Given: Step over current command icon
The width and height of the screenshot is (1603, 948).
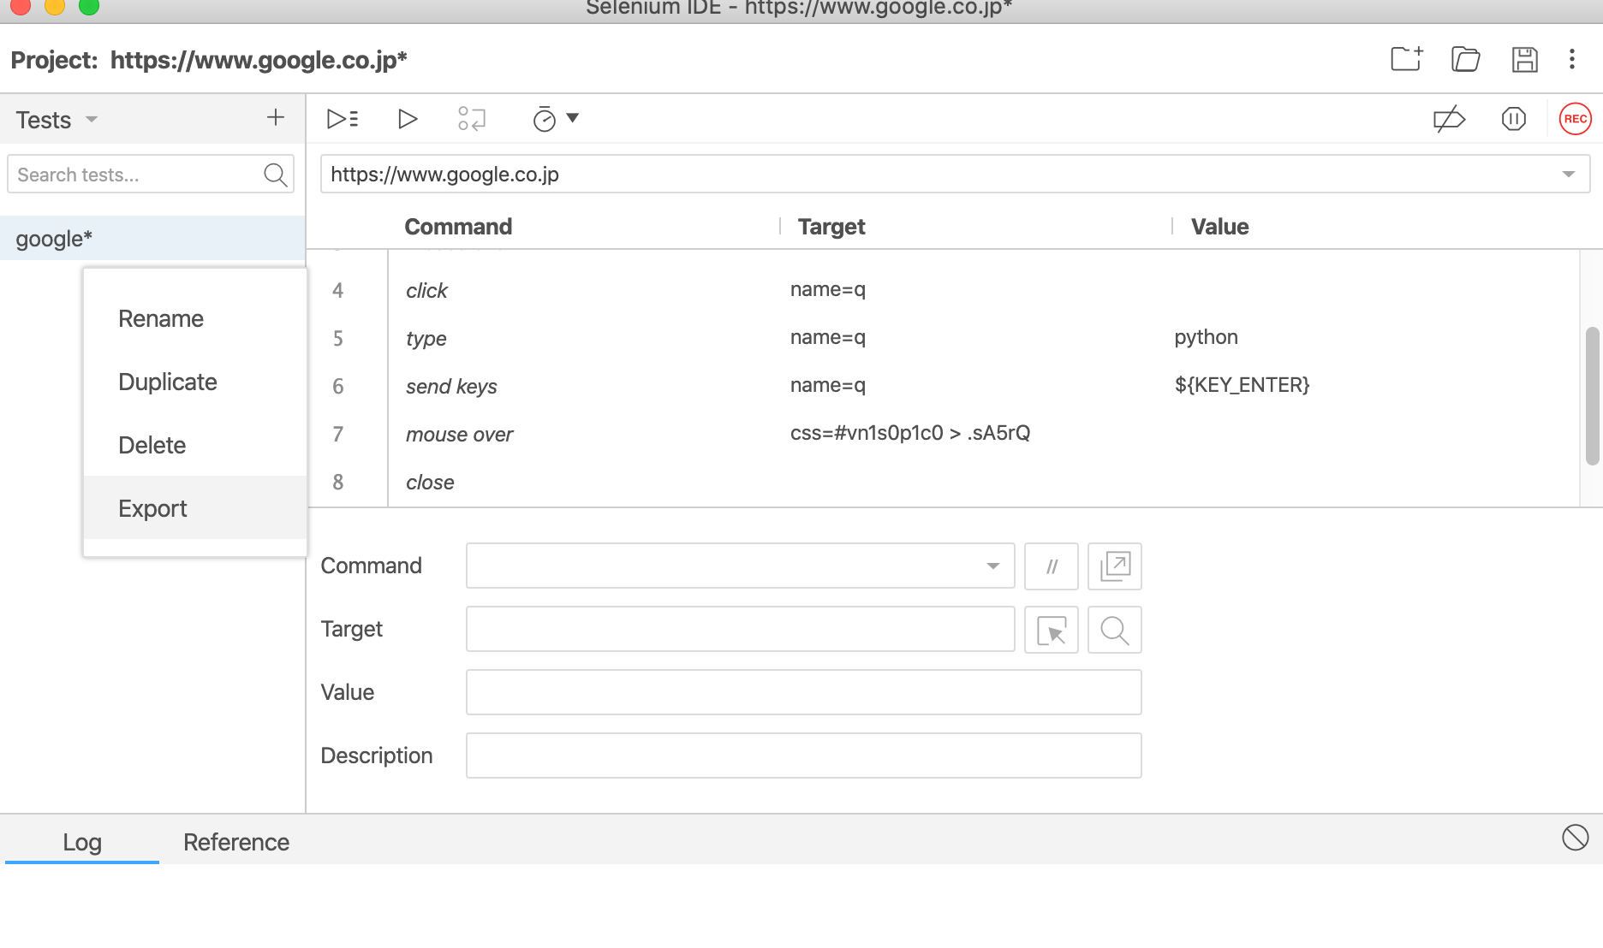Looking at the screenshot, I should pyautogui.click(x=472, y=119).
